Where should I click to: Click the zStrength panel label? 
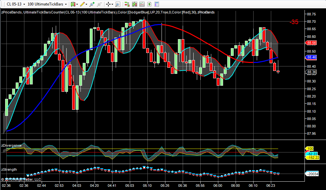pyautogui.click(x=9, y=169)
